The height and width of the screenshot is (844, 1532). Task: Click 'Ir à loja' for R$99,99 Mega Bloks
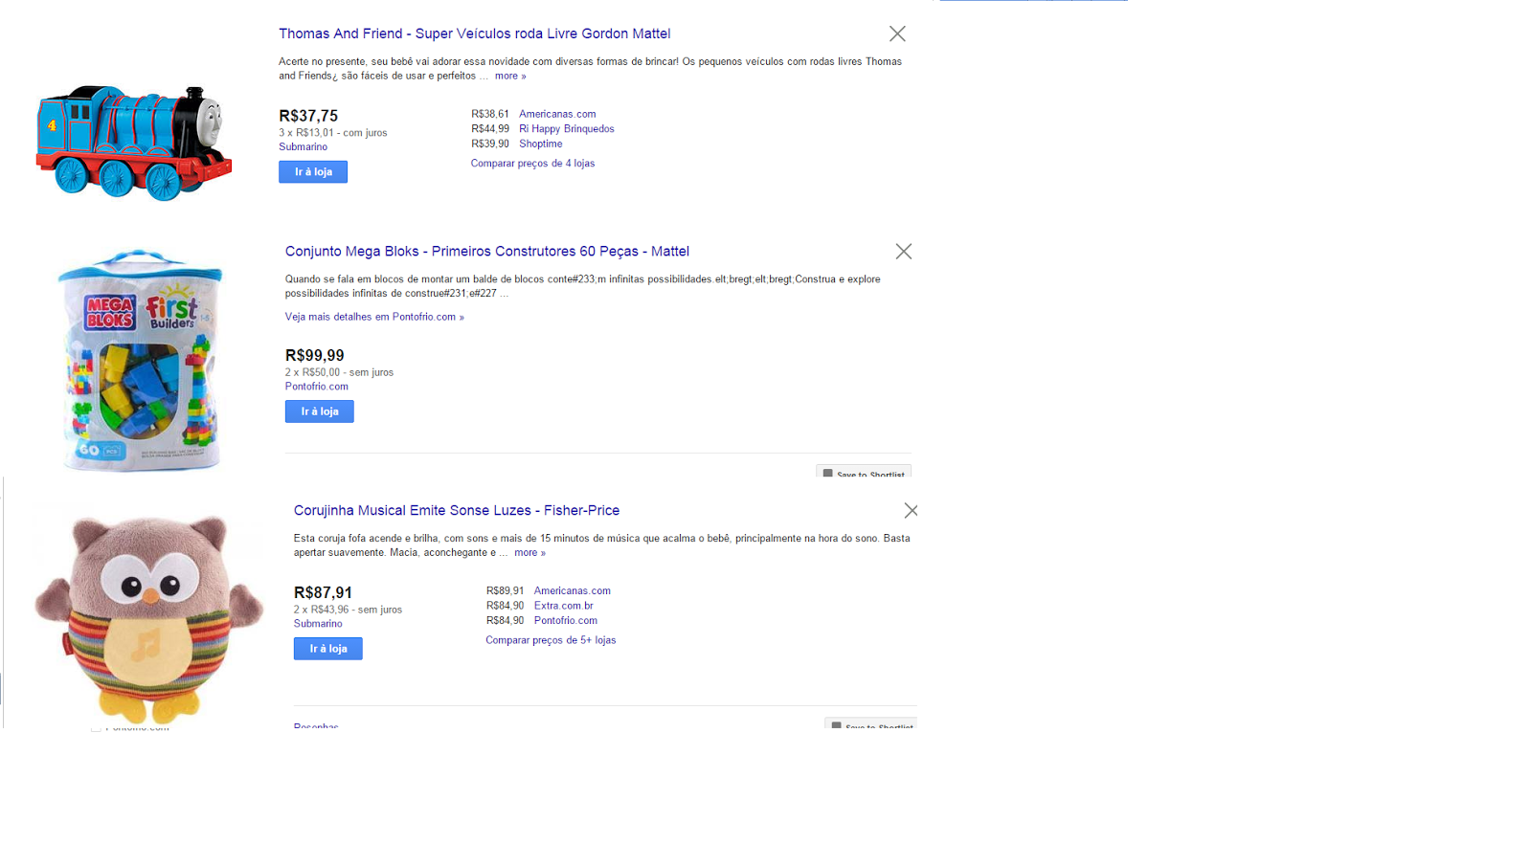[319, 411]
